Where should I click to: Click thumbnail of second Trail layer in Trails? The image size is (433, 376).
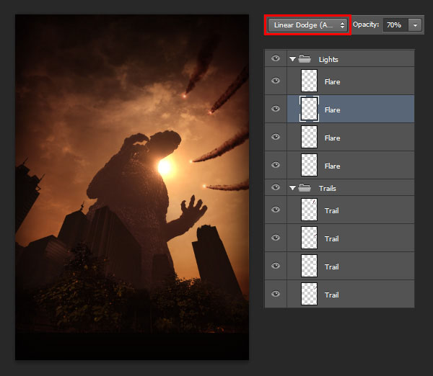[309, 238]
